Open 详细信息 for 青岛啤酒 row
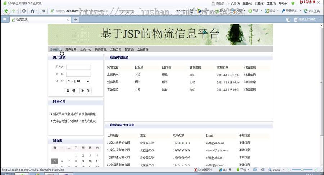 [x=250, y=89]
